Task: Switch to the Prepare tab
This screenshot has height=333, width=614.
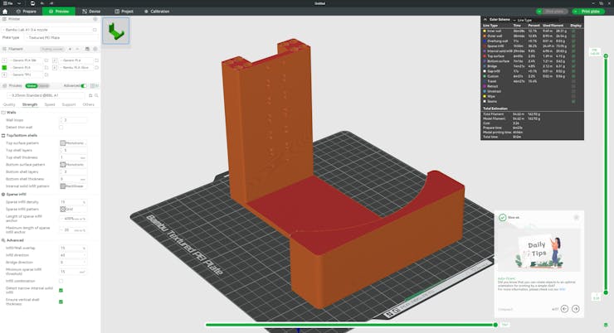Action: coord(27,12)
